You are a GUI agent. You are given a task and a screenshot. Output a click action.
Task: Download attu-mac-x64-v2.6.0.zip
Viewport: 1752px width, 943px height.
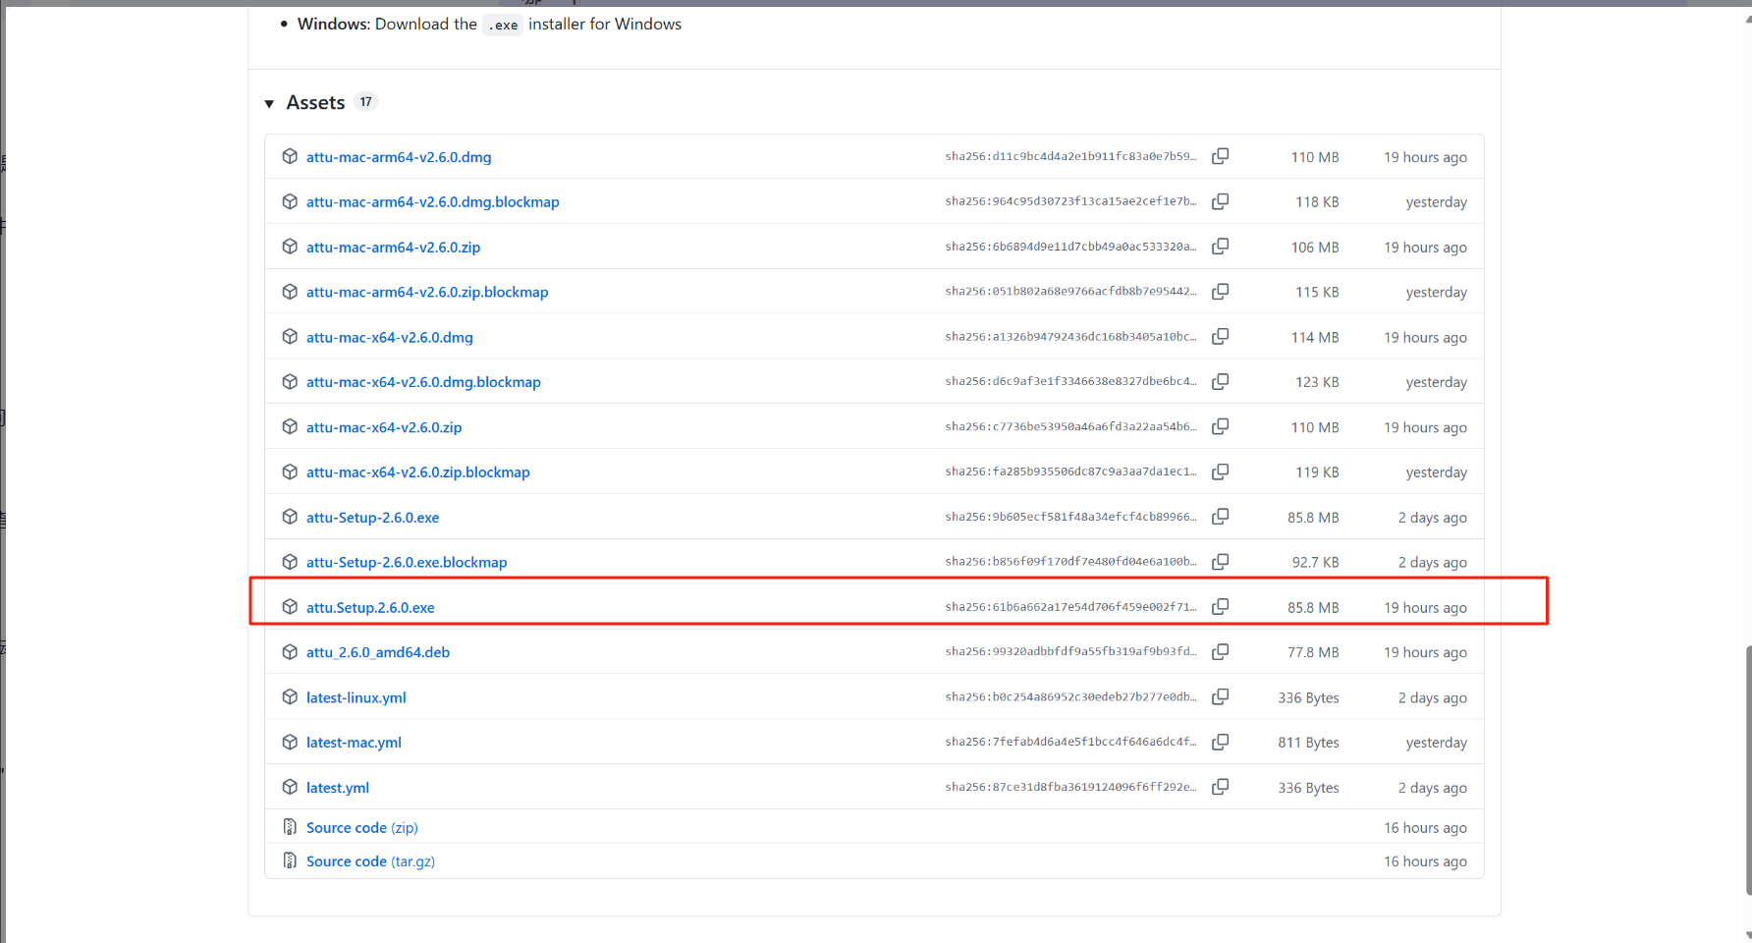click(x=384, y=427)
